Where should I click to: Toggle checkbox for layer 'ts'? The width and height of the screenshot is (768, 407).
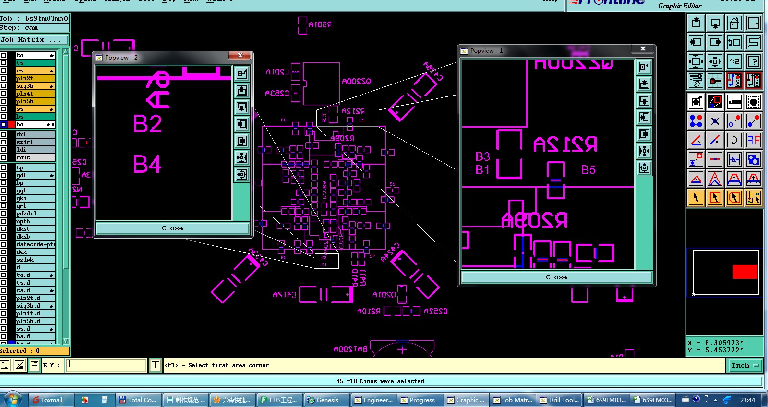(x=4, y=63)
